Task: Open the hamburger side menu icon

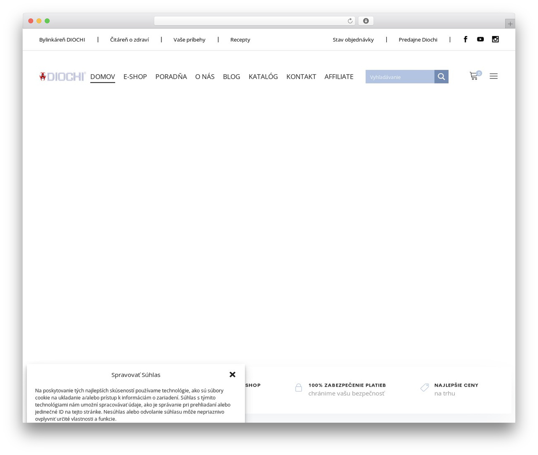Action: click(x=494, y=76)
